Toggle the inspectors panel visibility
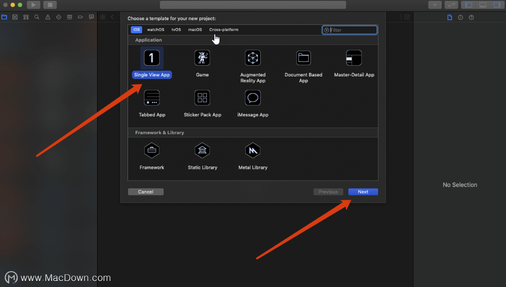The width and height of the screenshot is (506, 287). (497, 5)
